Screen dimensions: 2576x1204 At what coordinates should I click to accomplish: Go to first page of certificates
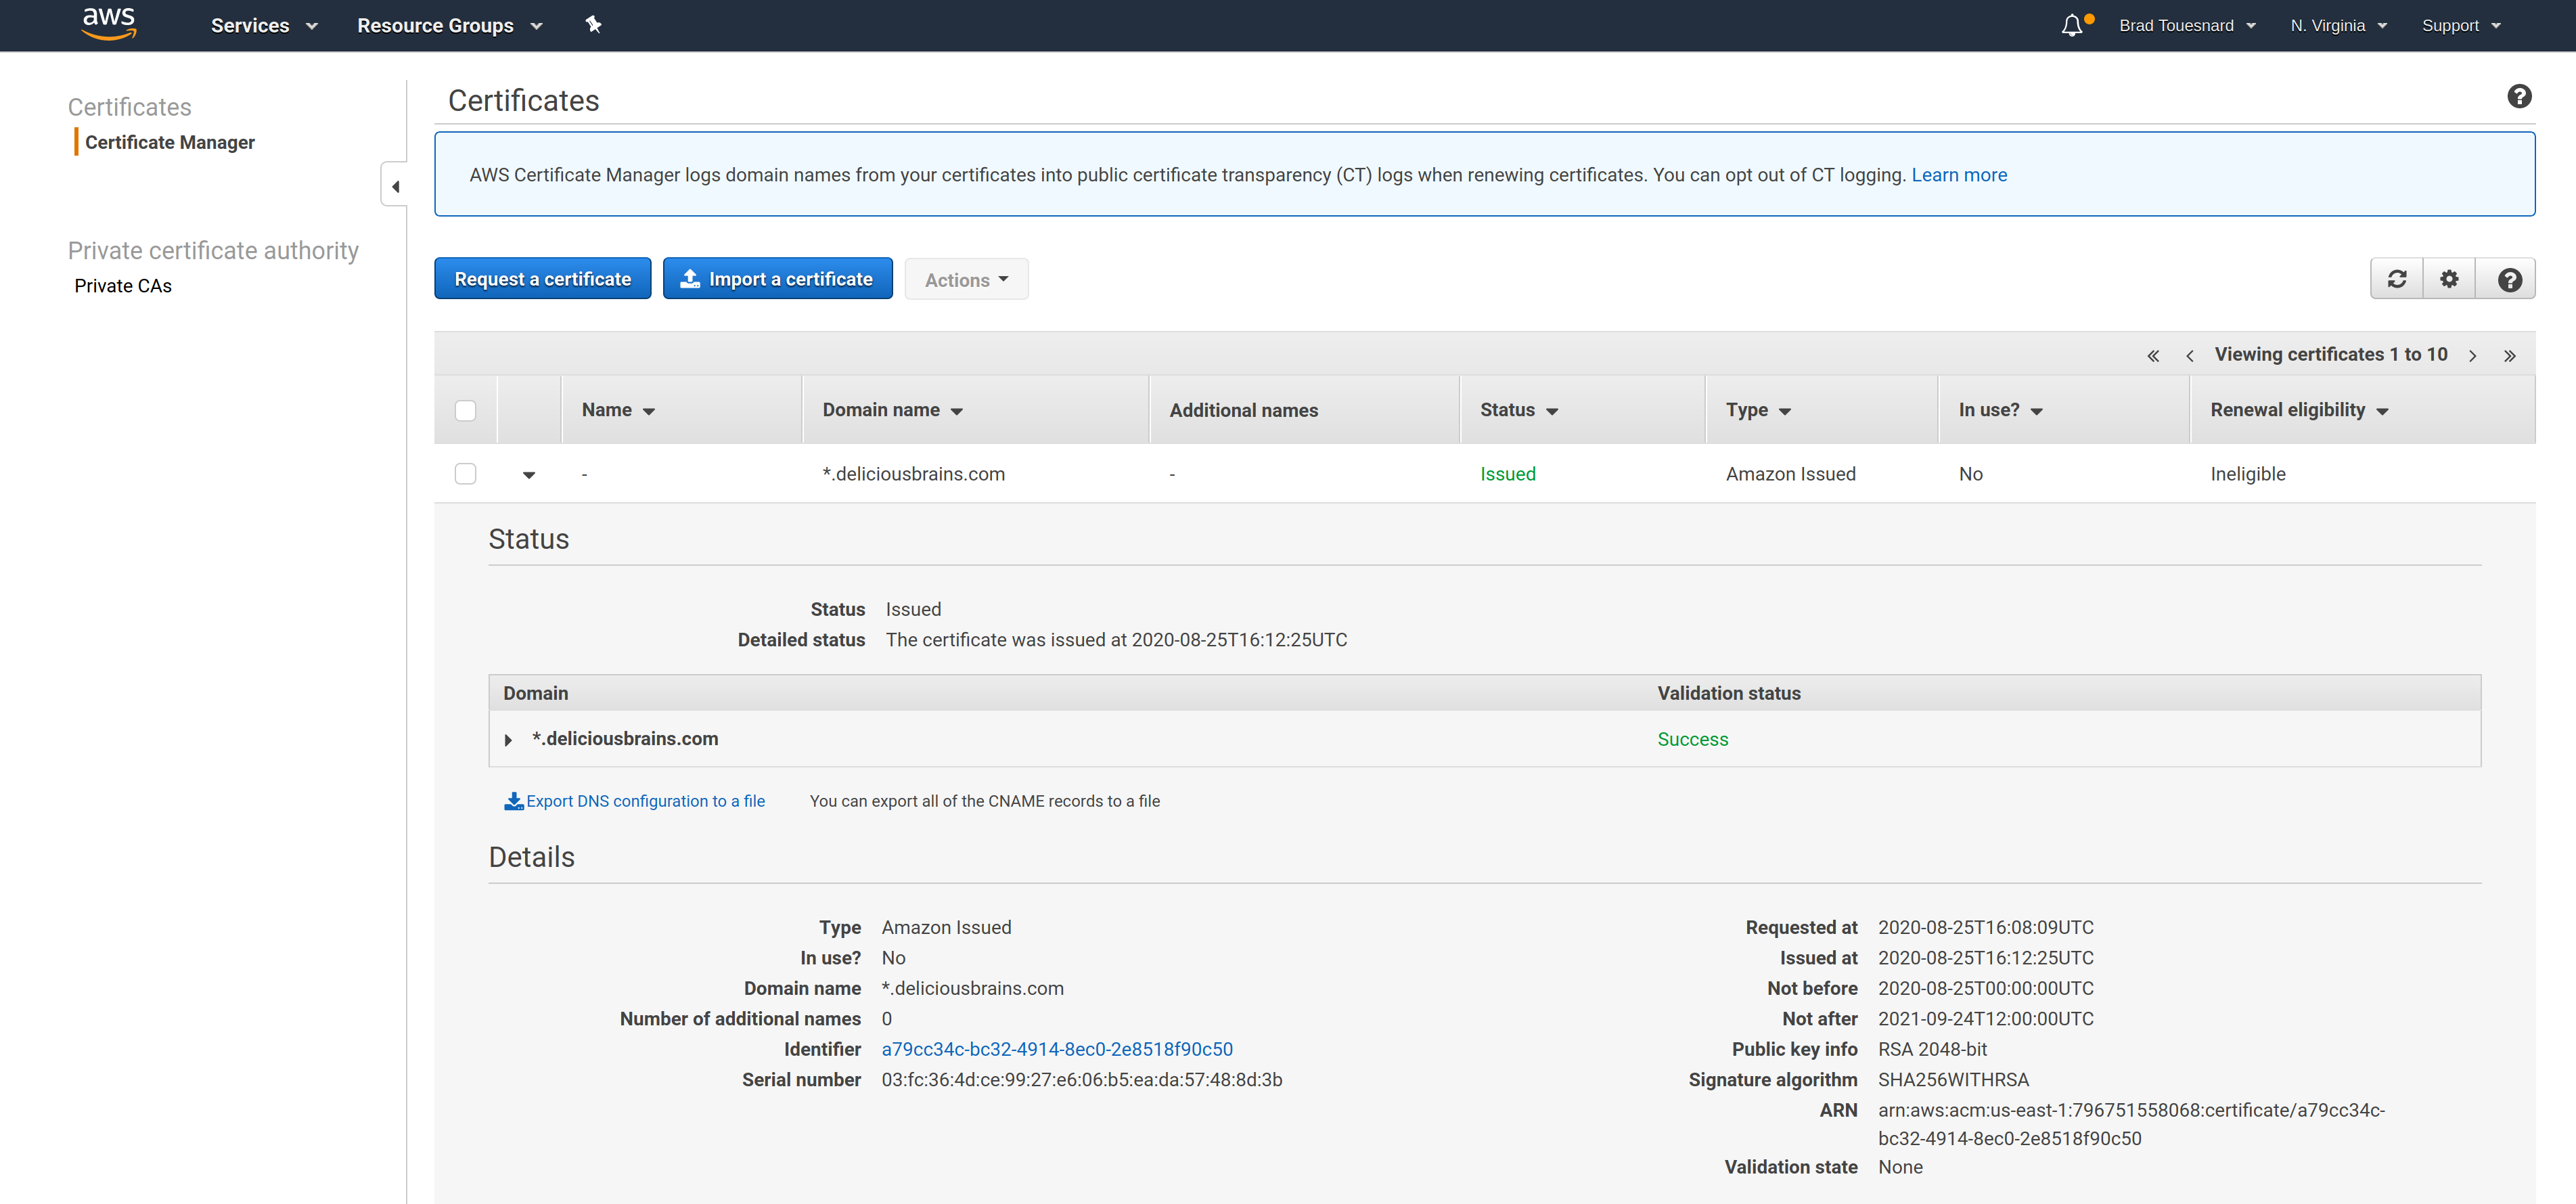[2153, 356]
